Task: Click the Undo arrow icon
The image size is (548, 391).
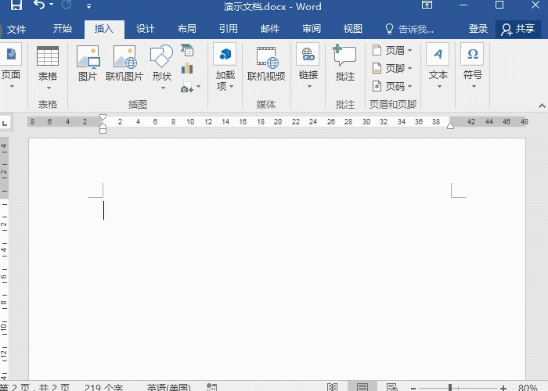Action: pyautogui.click(x=39, y=5)
